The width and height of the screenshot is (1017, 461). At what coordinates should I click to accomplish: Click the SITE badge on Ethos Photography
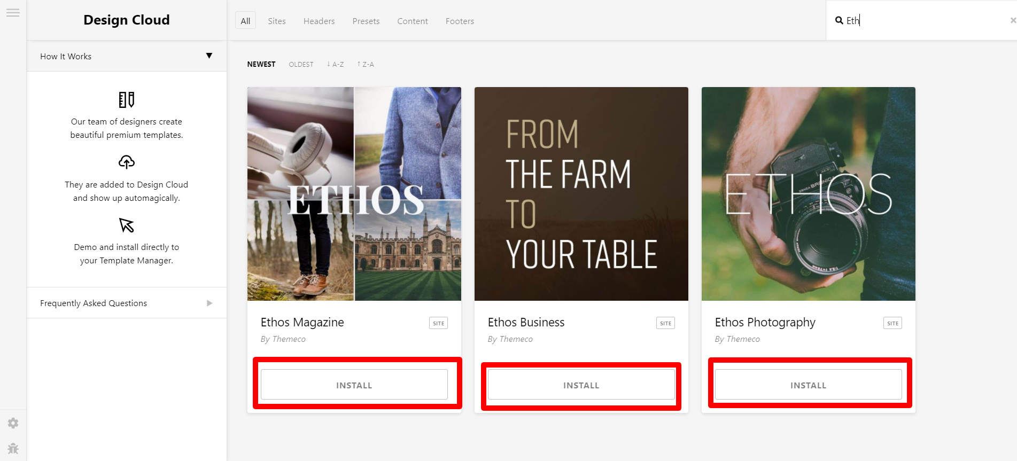pyautogui.click(x=893, y=323)
